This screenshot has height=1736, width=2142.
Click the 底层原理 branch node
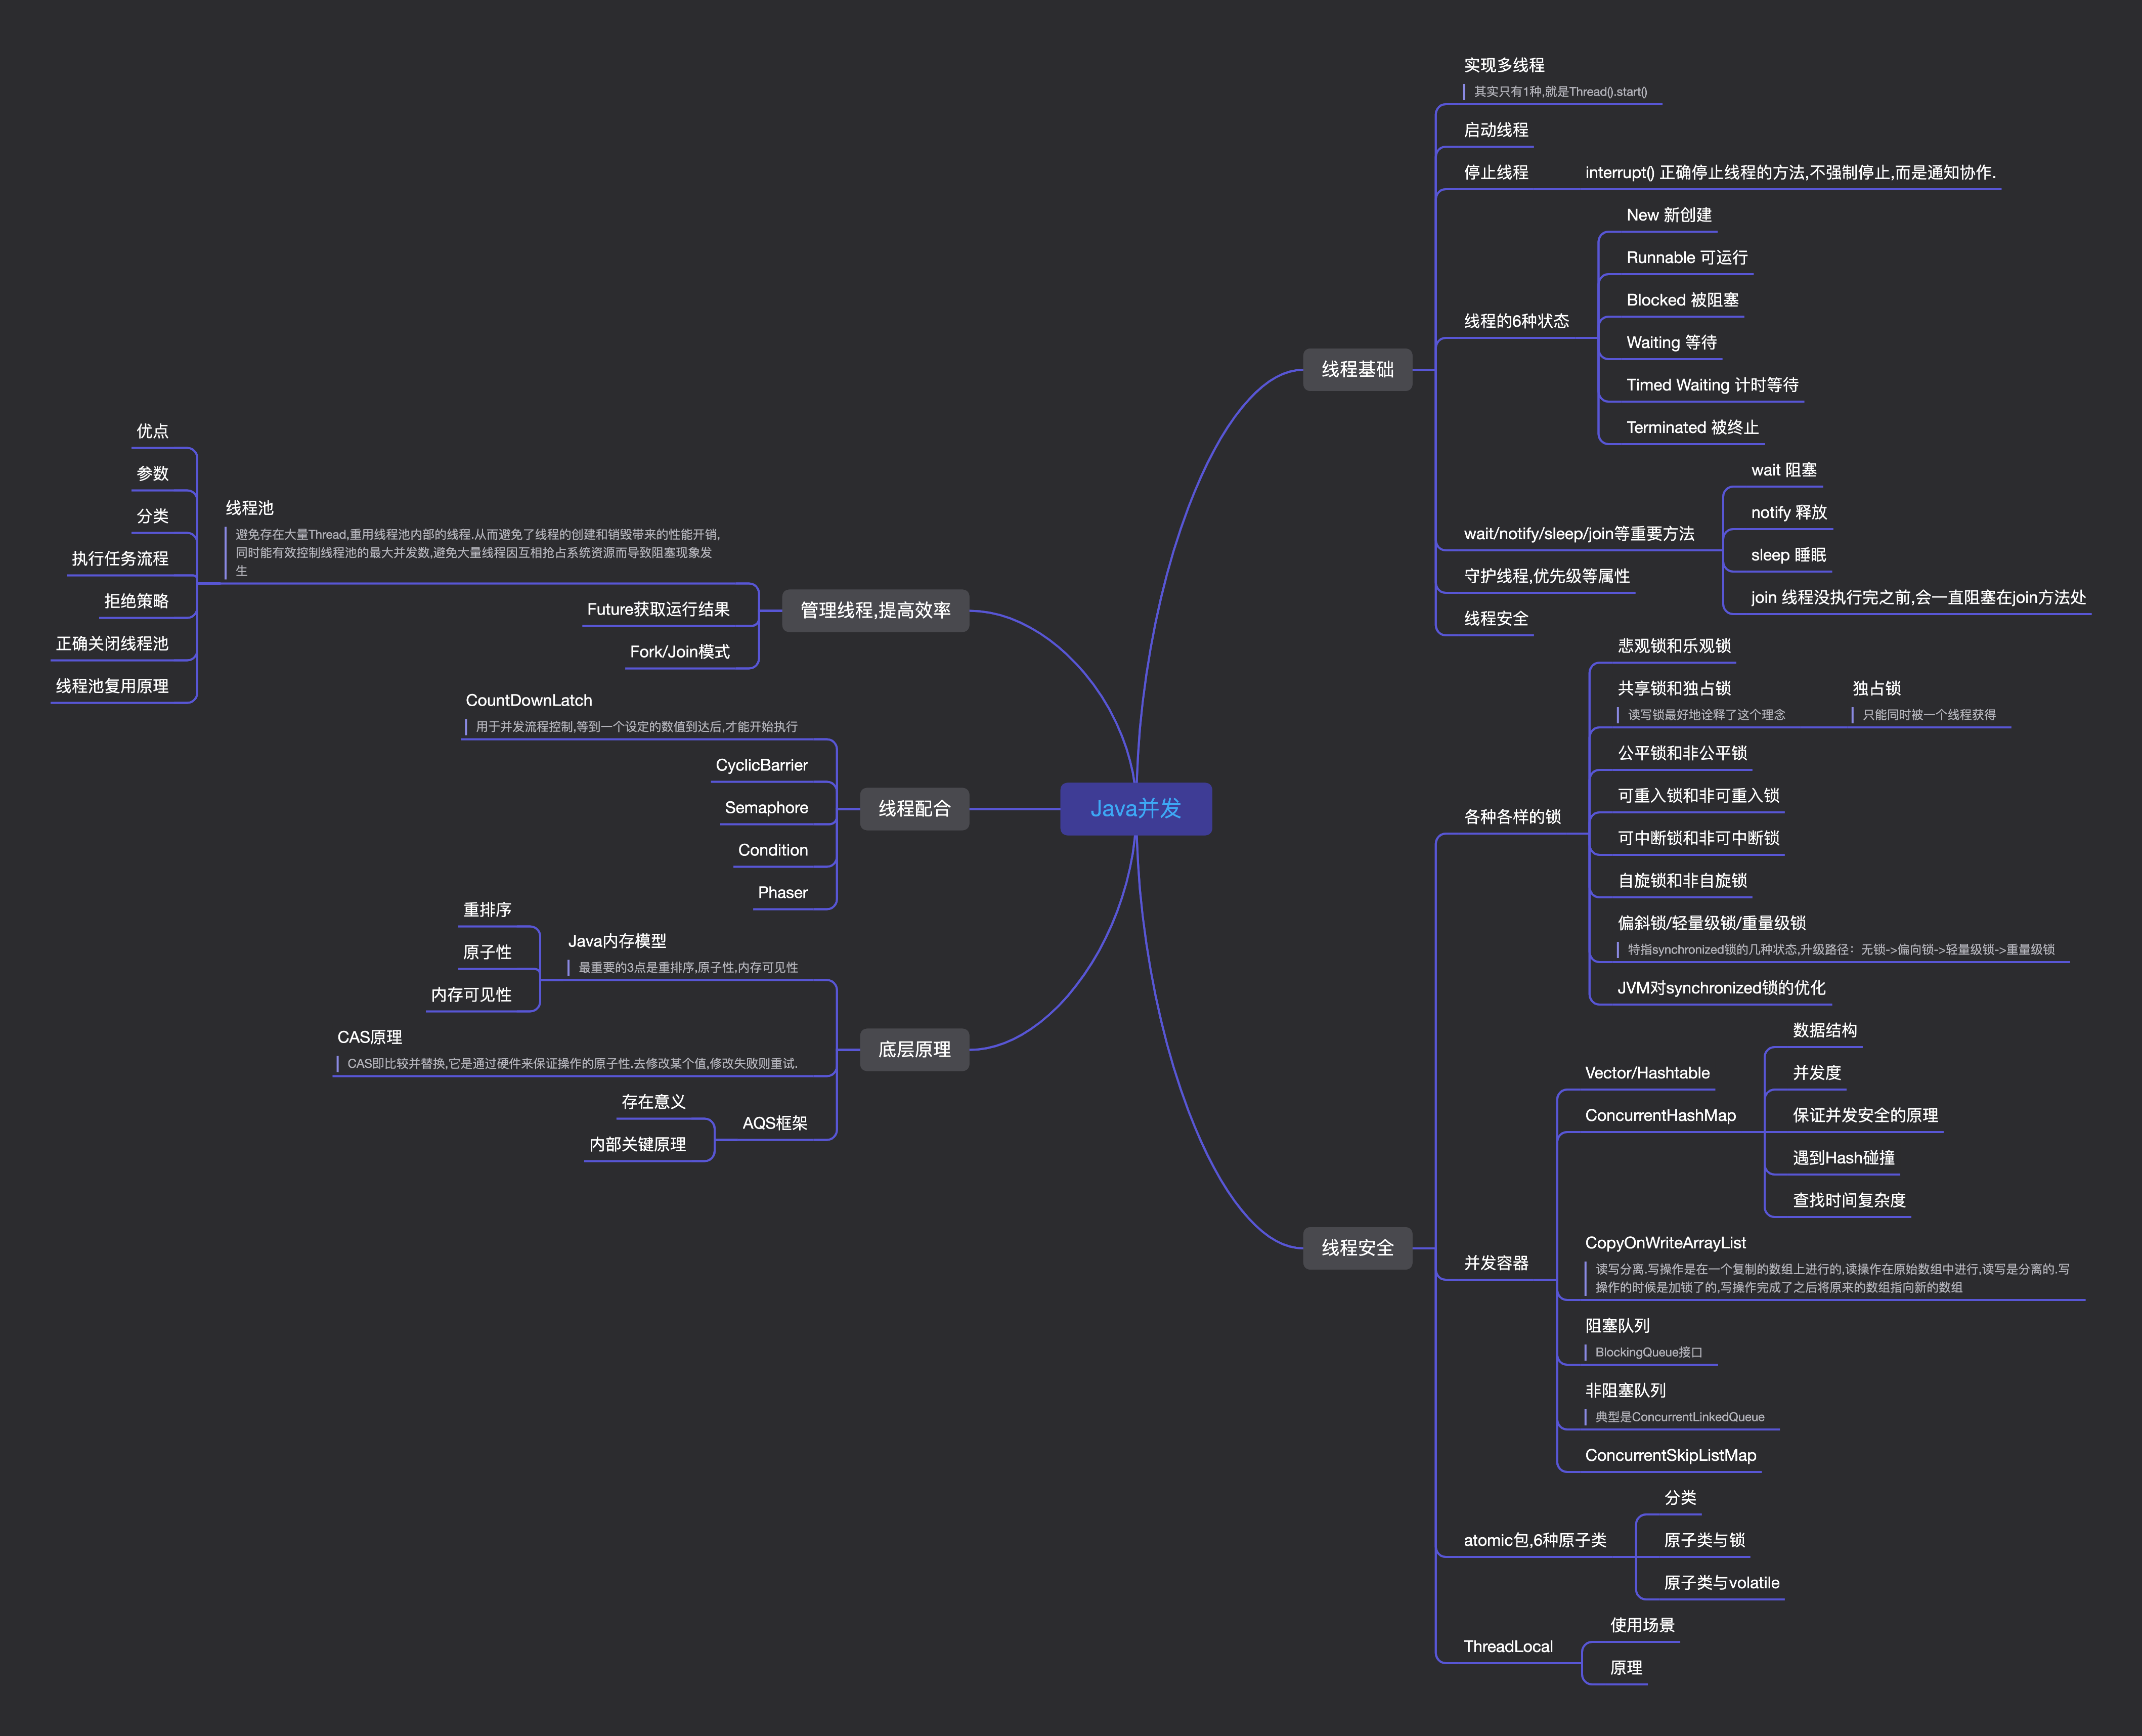click(913, 1049)
